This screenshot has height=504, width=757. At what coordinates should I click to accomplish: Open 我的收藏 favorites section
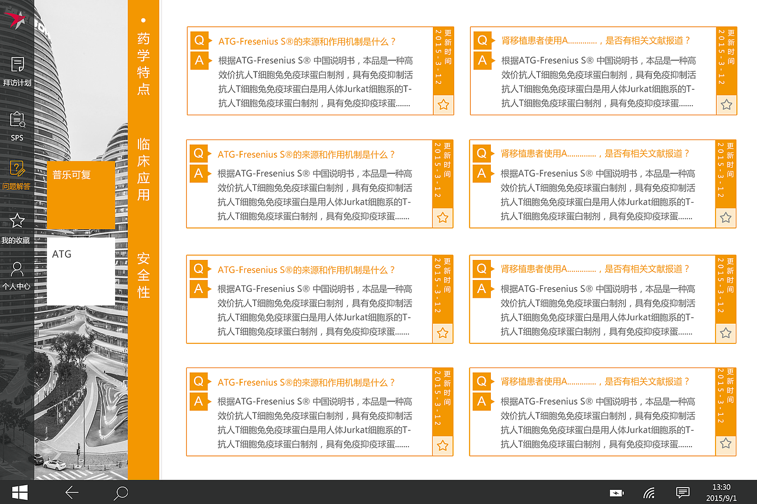tap(16, 229)
